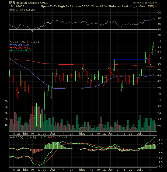Image resolution: width=167 pixels, height=172 pixels.
Task: Click the StockCharts.com copyright text
Action: (145, 3)
